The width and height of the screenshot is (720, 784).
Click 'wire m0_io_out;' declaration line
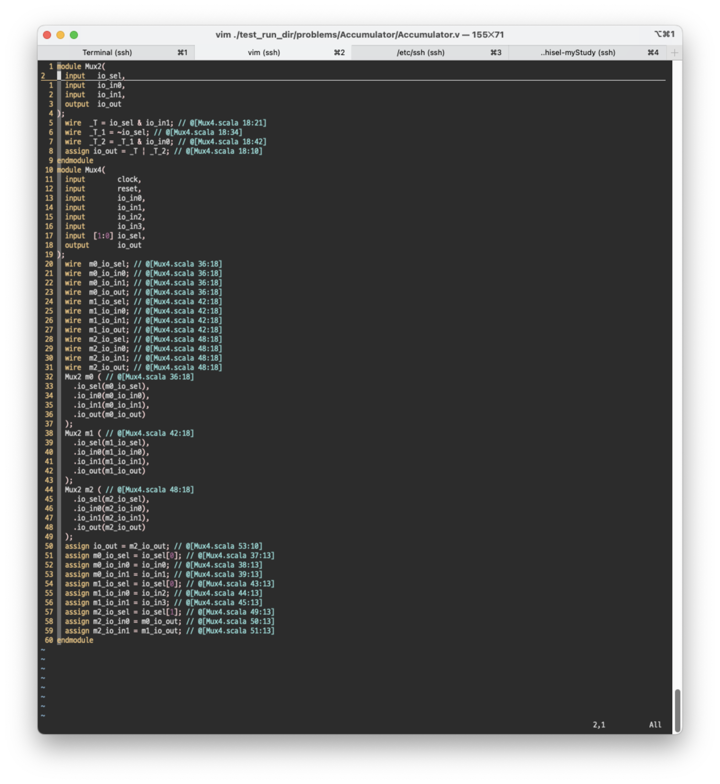pos(143,292)
